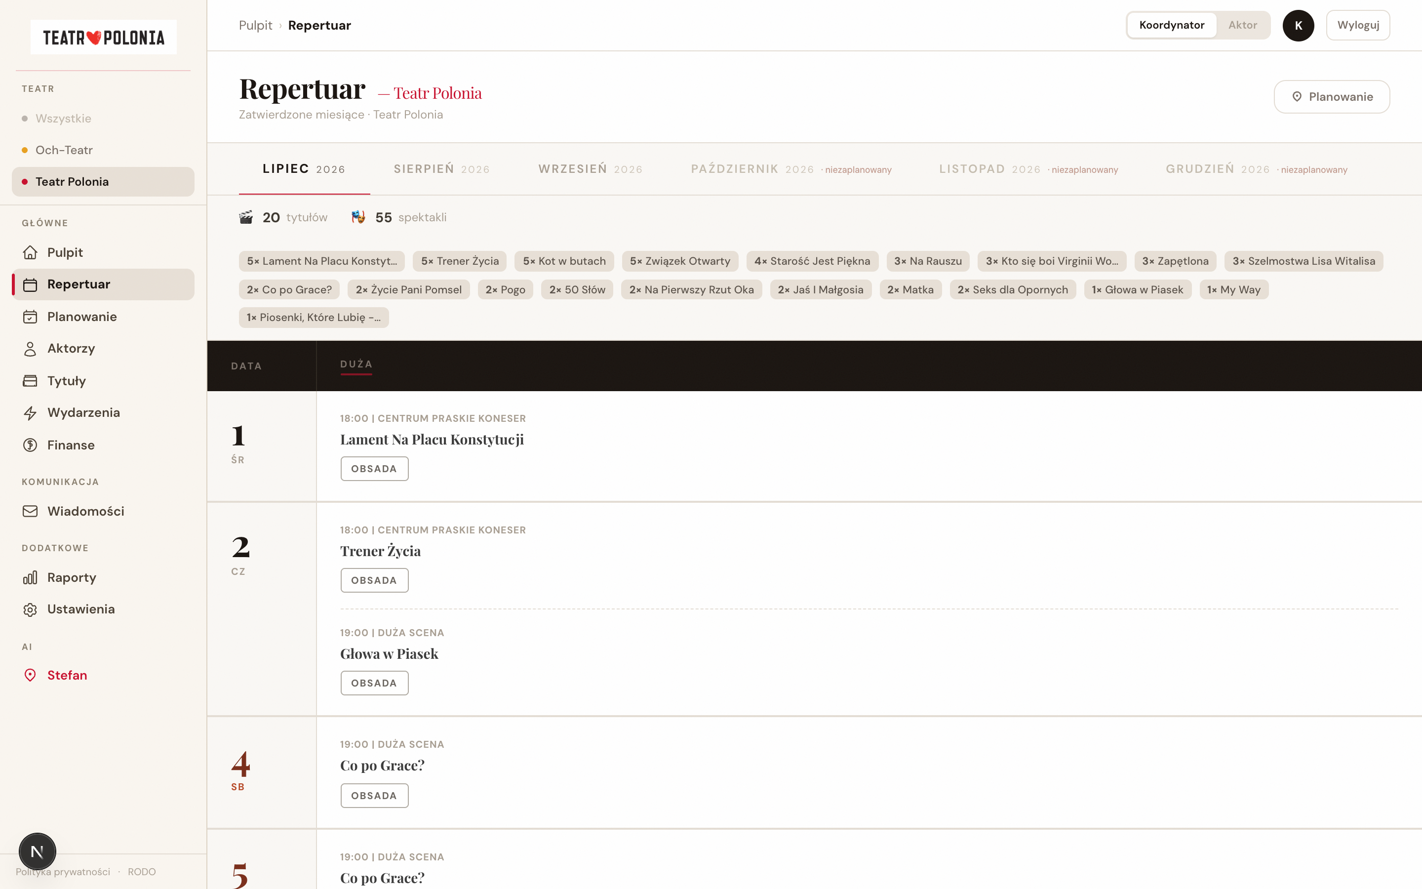This screenshot has height=889, width=1422.
Task: Open the Listopad 2026 unplanned tab
Action: pyautogui.click(x=1028, y=169)
